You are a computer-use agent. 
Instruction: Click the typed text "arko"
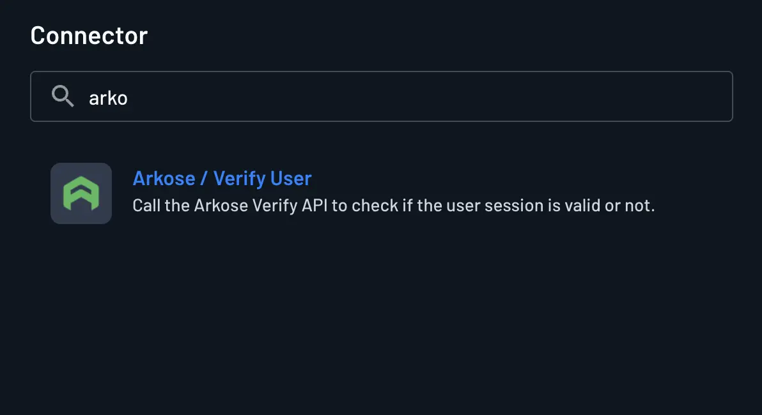108,98
